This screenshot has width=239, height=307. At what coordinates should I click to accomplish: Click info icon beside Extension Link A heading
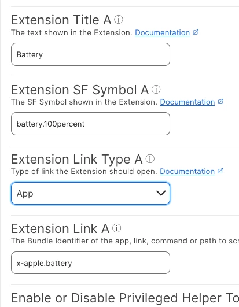pyautogui.click(x=116, y=228)
